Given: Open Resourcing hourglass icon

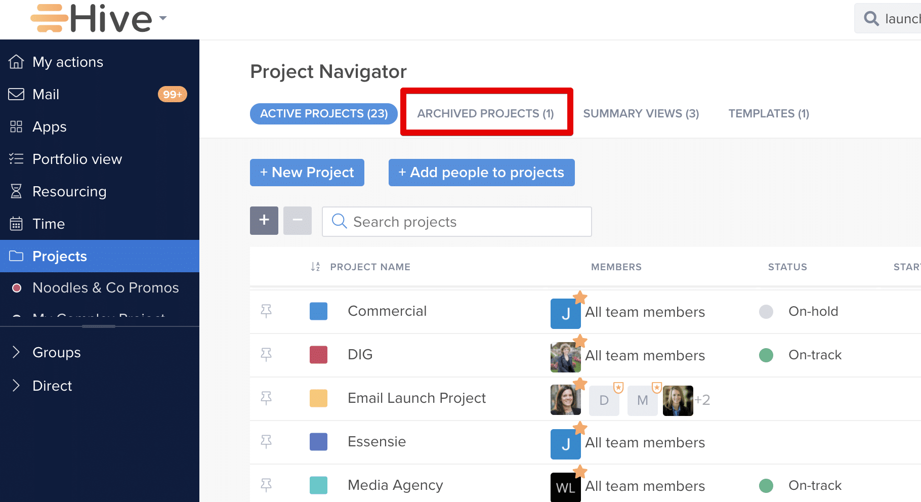Looking at the screenshot, I should [16, 191].
